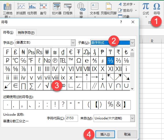Screen dimensions: 164x140
Task: Insert a column sparkline chart
Action: [x=32, y=8]
